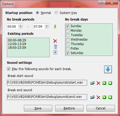The image size is (120, 116).
Task: Disable playing sounds for each break
Action: click(x=8, y=69)
